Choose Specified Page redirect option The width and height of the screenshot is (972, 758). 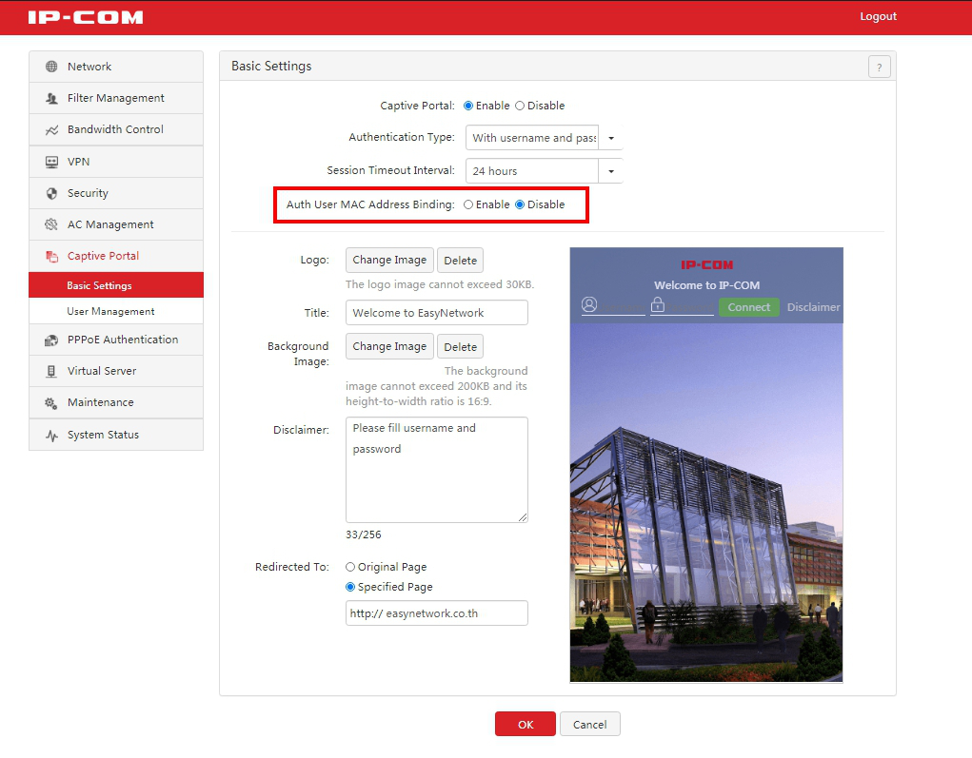point(350,587)
